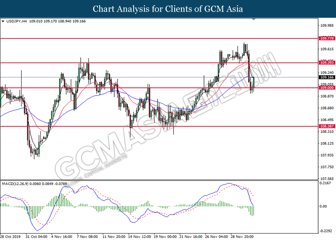Click the USDJPY,H4 dropdown triangle
Image resolution: width=336 pixels, height=240 pixels.
pos(3,21)
